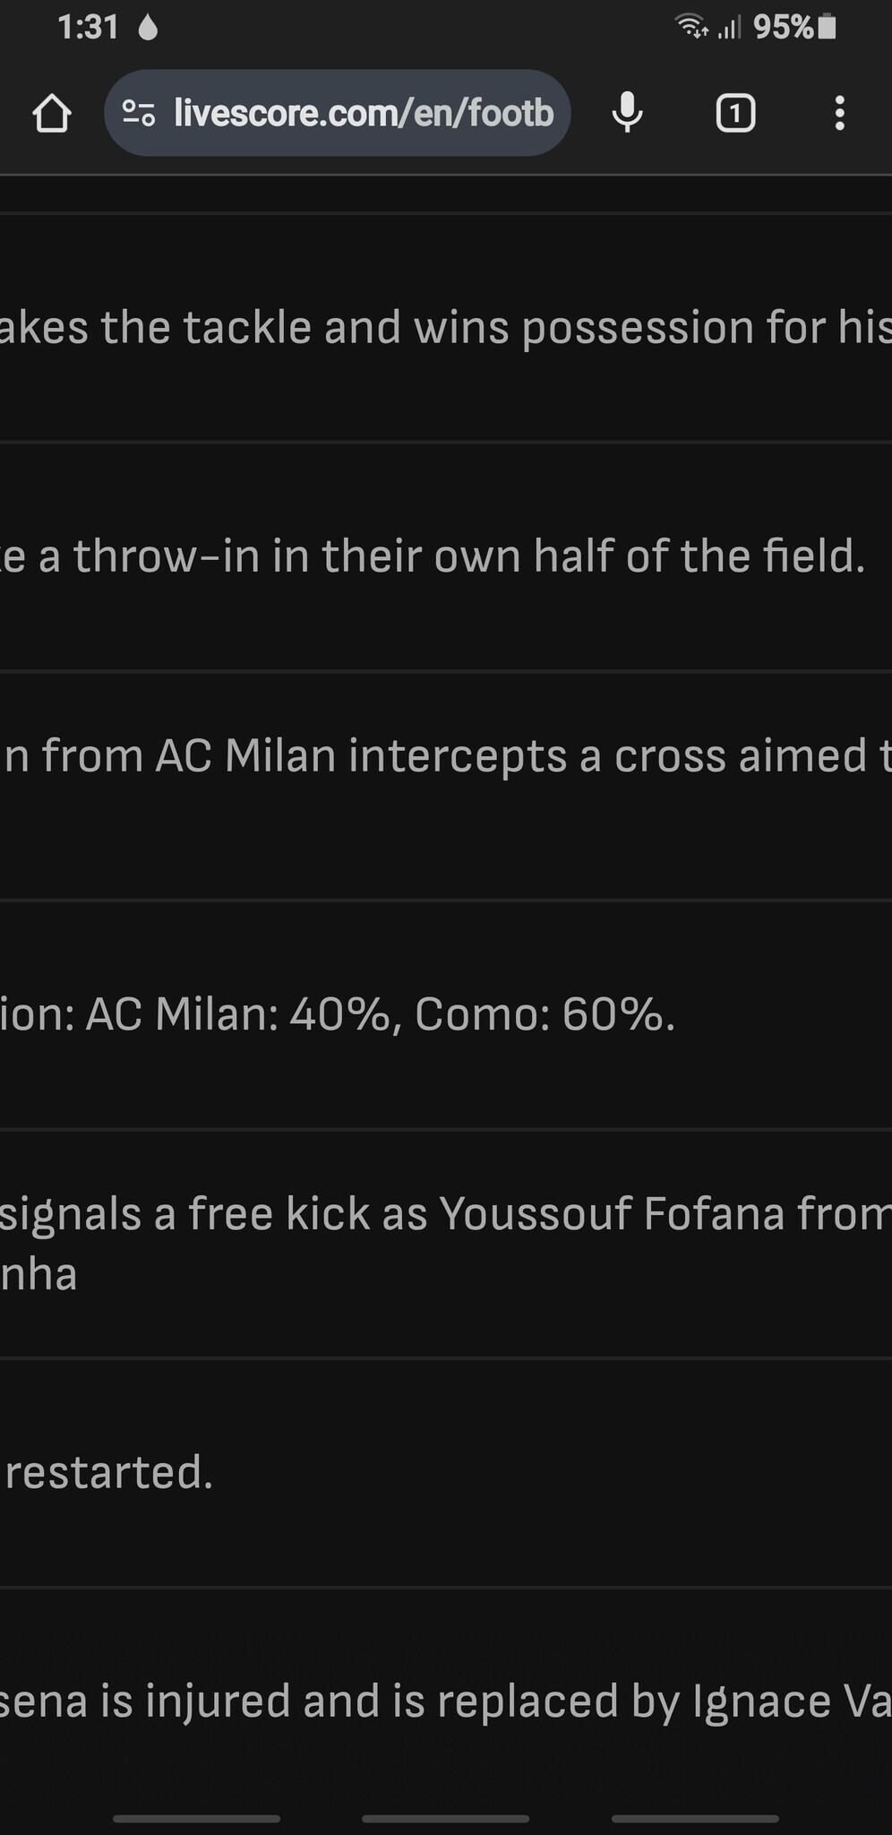Tap the water drop notification icon
Viewport: 892px width, 1835px height.
149,29
